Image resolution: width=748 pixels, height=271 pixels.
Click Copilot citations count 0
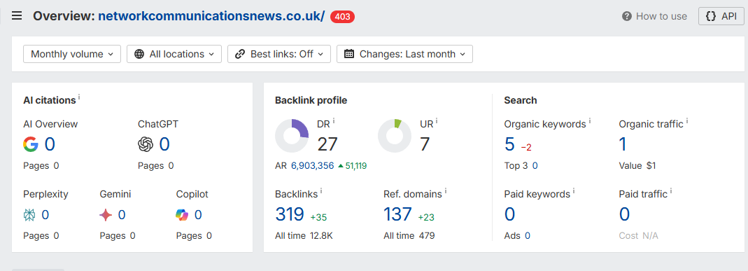(x=198, y=215)
